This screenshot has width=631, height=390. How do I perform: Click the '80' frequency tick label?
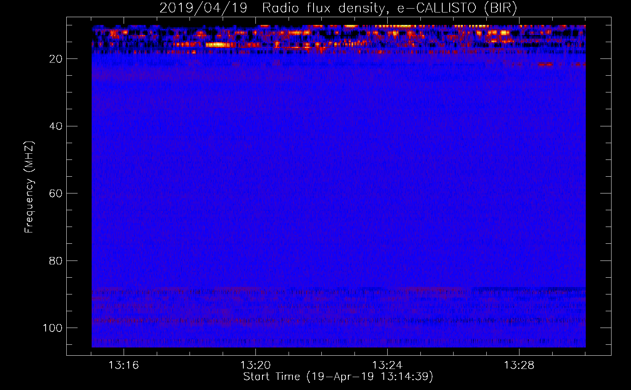pos(56,261)
